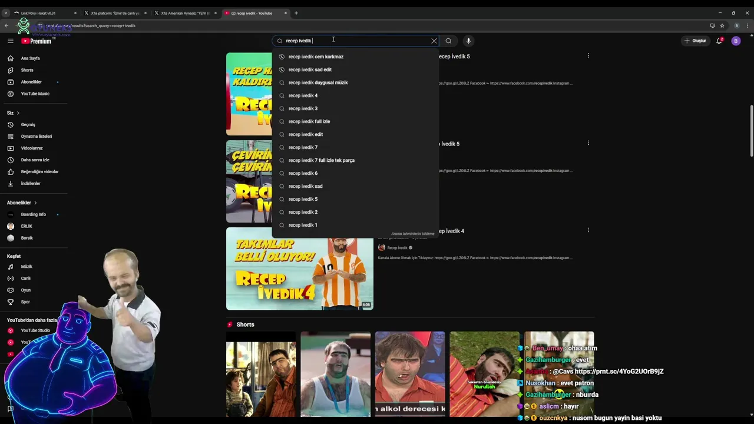Screen dimensions: 754x424
Task: Start voice search with the microphone
Action: click(x=468, y=41)
